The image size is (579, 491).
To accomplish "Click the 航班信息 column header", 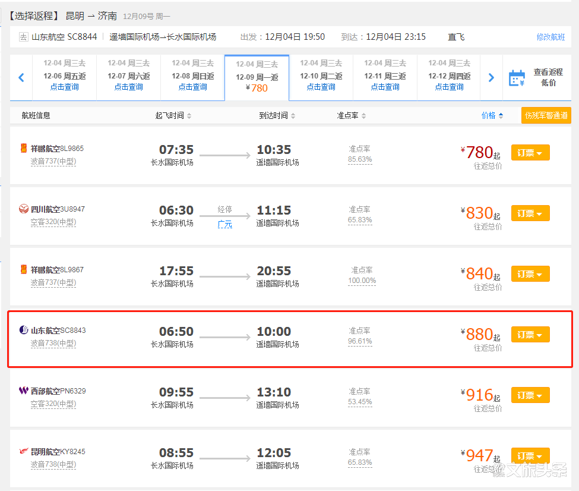I will click(36, 116).
